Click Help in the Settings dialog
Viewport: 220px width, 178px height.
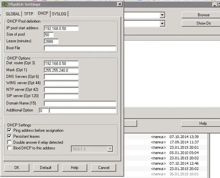(75, 168)
